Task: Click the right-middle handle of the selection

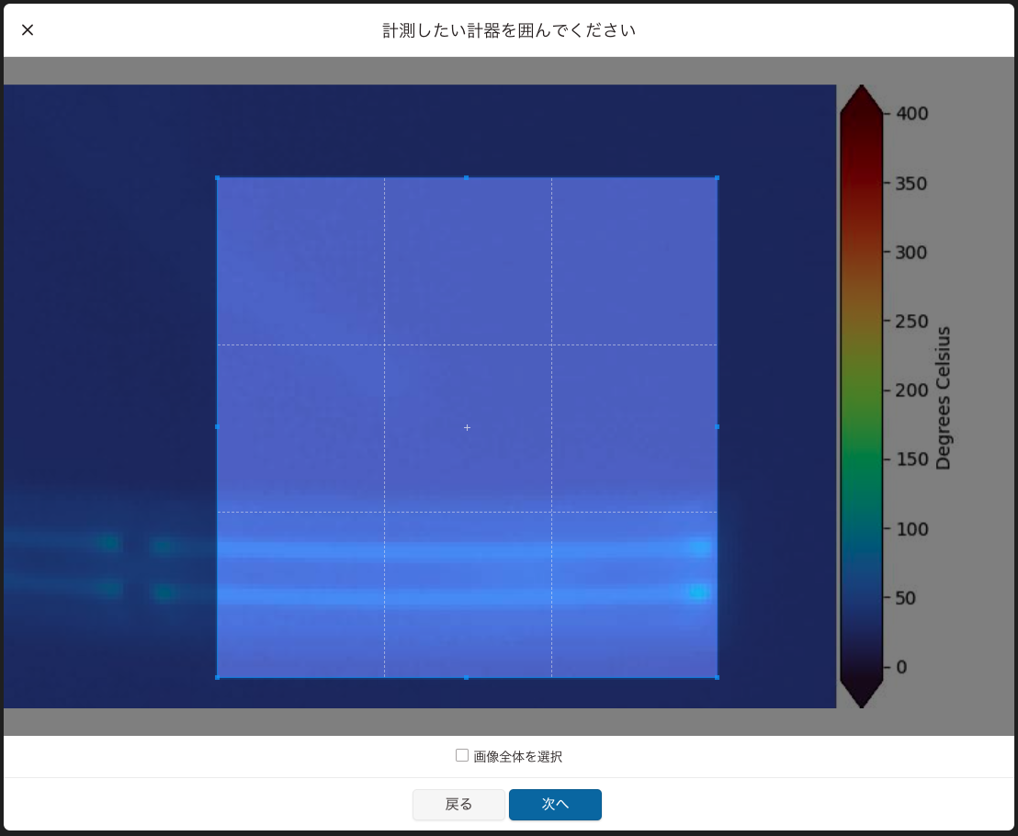Action: point(717,426)
